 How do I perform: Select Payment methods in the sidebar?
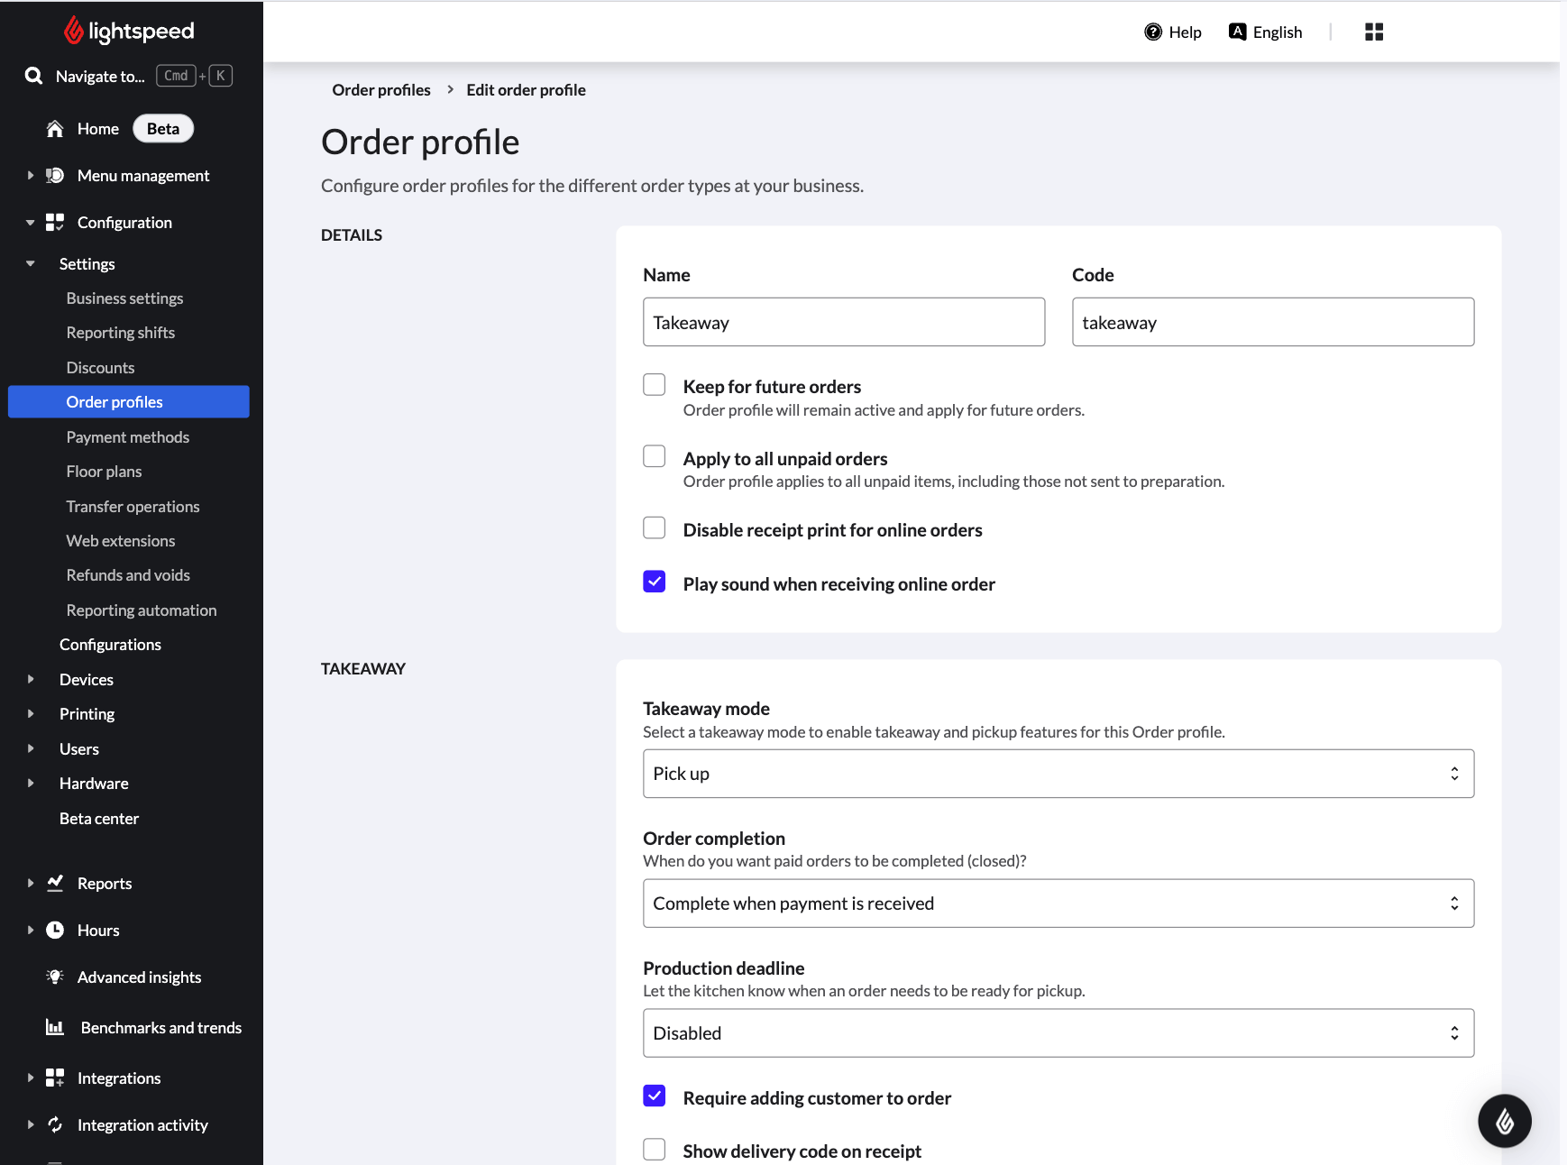point(128,437)
